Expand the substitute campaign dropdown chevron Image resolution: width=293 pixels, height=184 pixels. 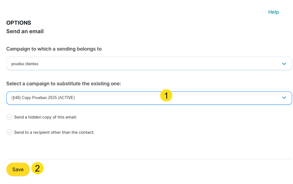click(x=284, y=98)
